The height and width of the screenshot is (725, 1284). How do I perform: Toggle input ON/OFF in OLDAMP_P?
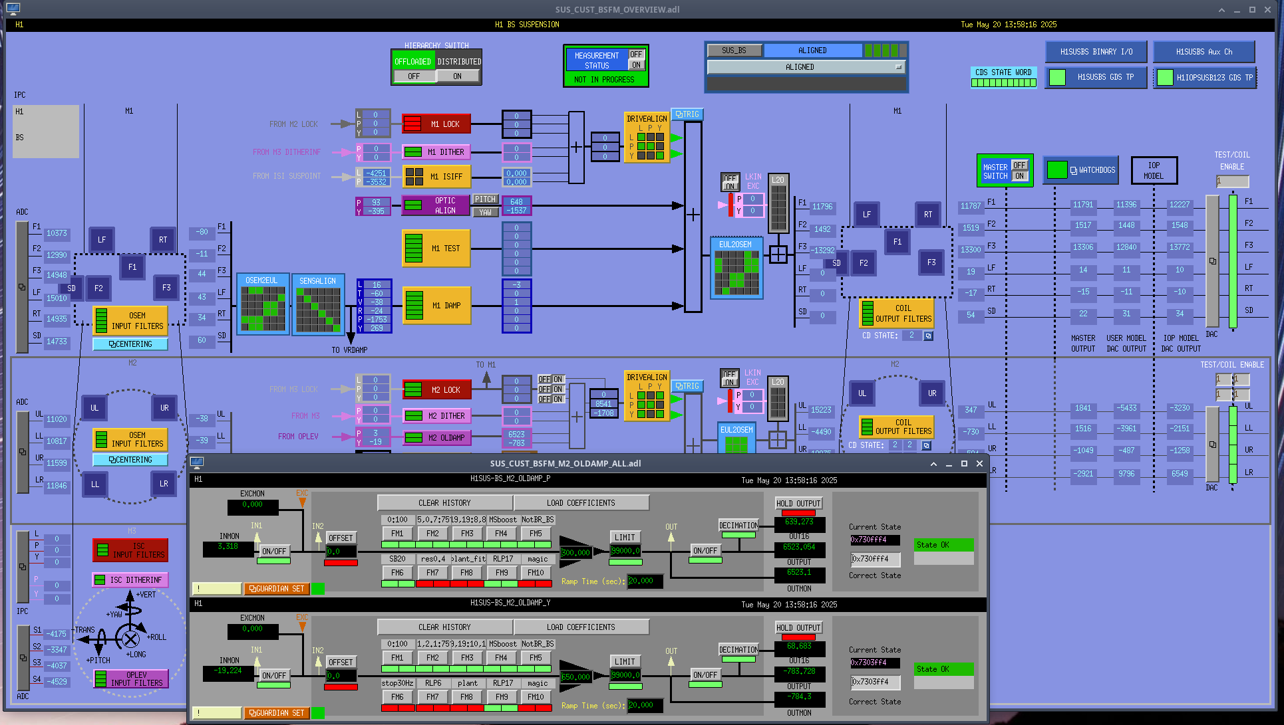click(x=273, y=551)
